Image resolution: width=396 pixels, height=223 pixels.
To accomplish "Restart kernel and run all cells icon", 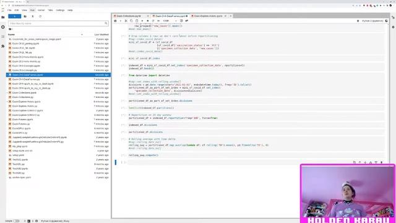I will (x=158, y=20).
